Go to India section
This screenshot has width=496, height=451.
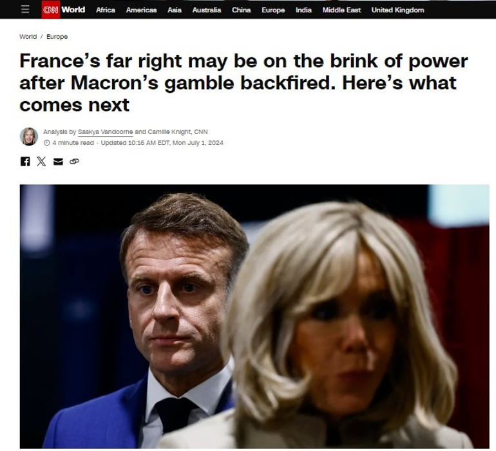[x=303, y=10]
